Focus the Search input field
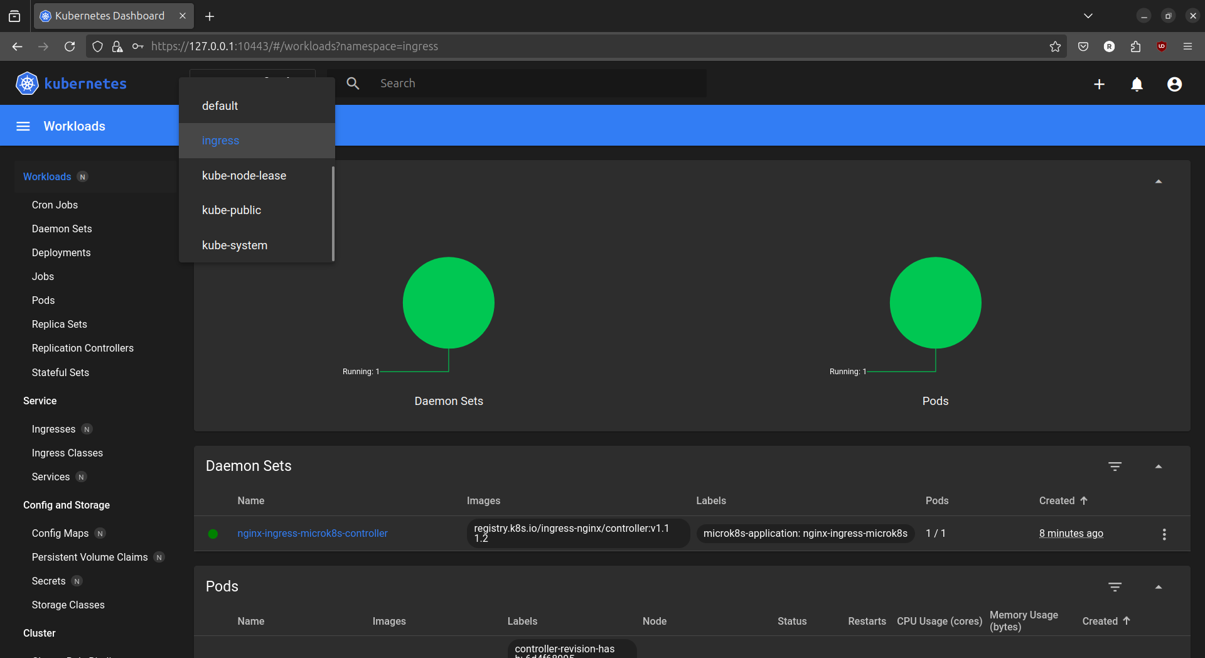The height and width of the screenshot is (658, 1205). point(540,84)
